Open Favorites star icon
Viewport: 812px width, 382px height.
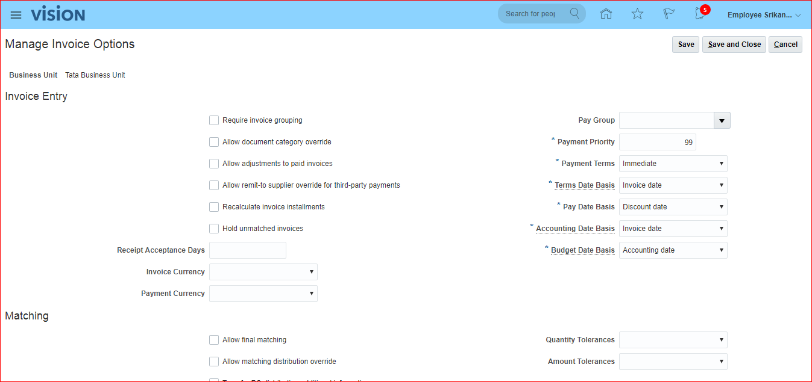(x=637, y=14)
